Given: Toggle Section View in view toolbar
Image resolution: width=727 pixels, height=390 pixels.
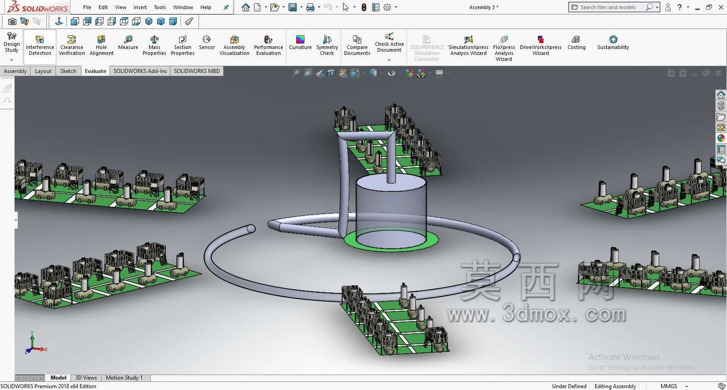Looking at the screenshot, I should (x=331, y=73).
